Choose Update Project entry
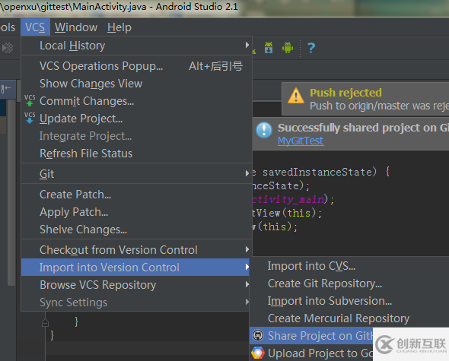This screenshot has width=449, height=361. [136, 119]
